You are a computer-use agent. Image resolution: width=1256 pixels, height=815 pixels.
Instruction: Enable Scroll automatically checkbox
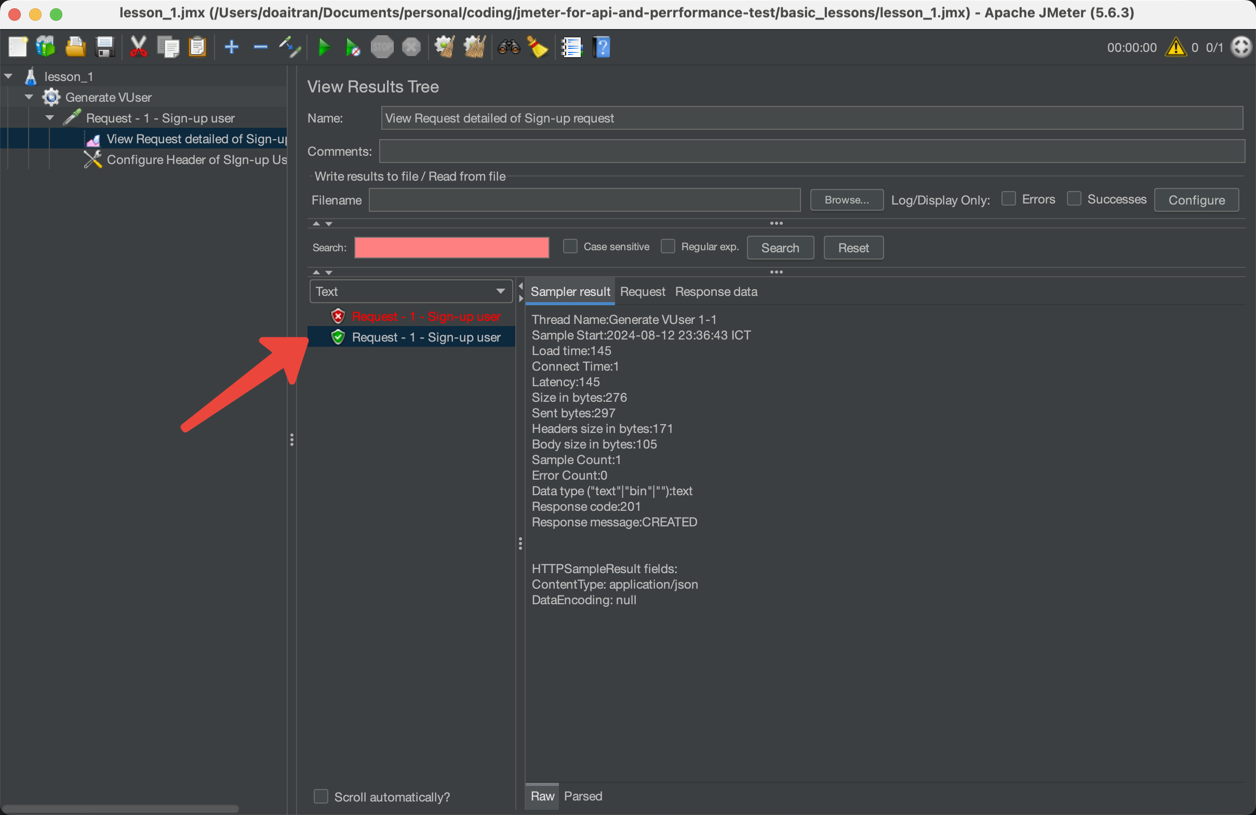tap(321, 796)
